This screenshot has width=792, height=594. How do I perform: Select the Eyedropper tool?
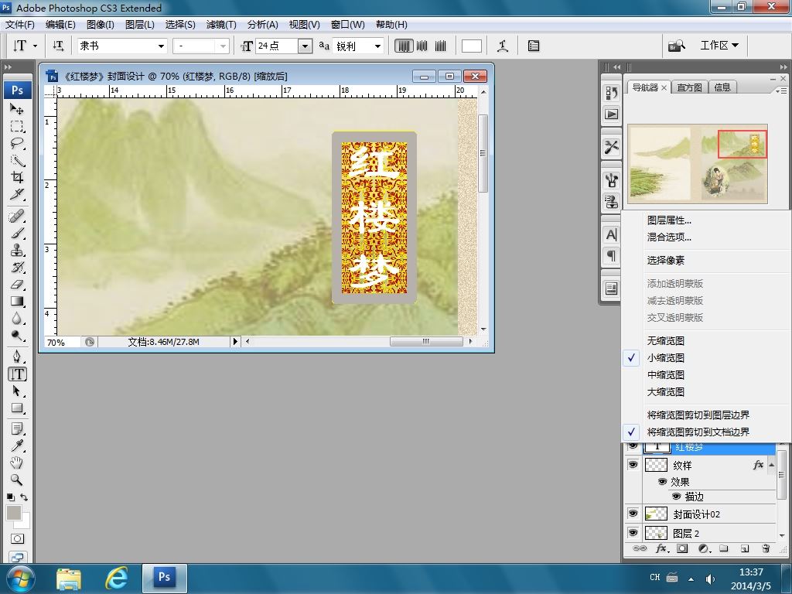point(17,446)
